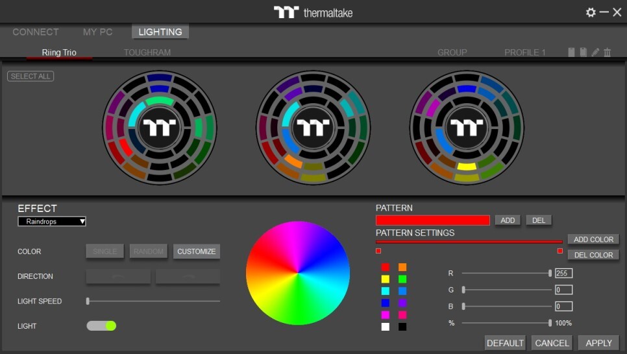Choose the RANDOM color mode
Image resolution: width=627 pixels, height=354 pixels.
[x=149, y=252]
